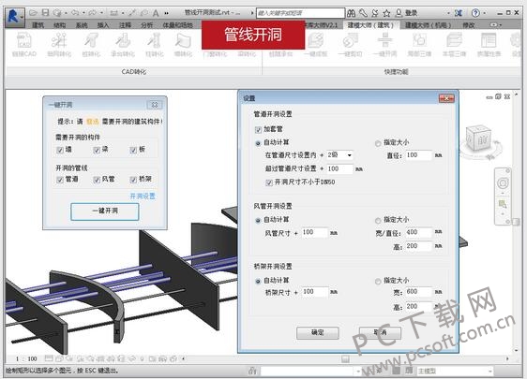
Task: Click the 一键剪切 ribbon tool
Action: (x=350, y=45)
